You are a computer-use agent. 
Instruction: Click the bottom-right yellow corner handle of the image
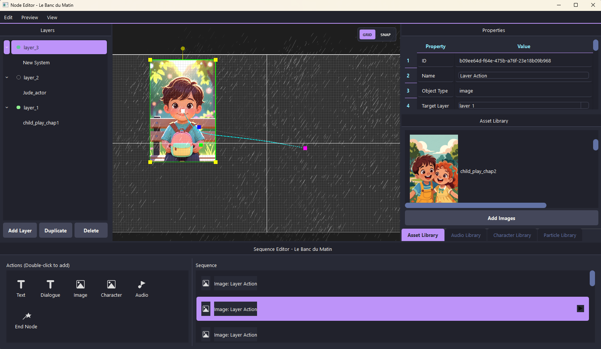tap(216, 162)
